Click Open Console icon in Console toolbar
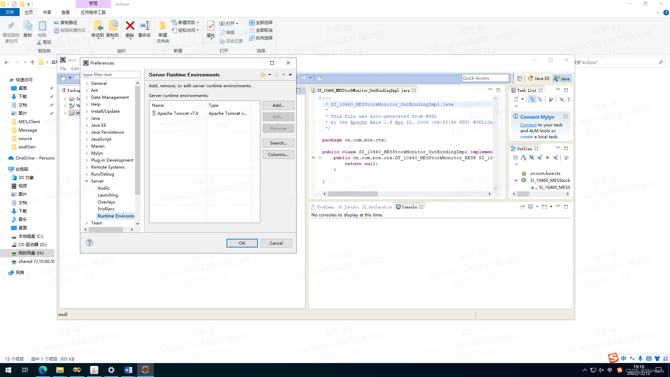This screenshot has height=377, width=670. pos(544,207)
